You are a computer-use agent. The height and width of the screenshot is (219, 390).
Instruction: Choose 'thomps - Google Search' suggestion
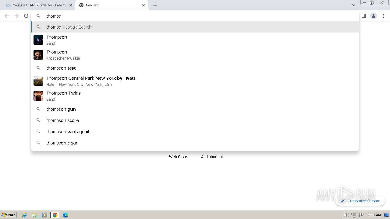[195, 27]
